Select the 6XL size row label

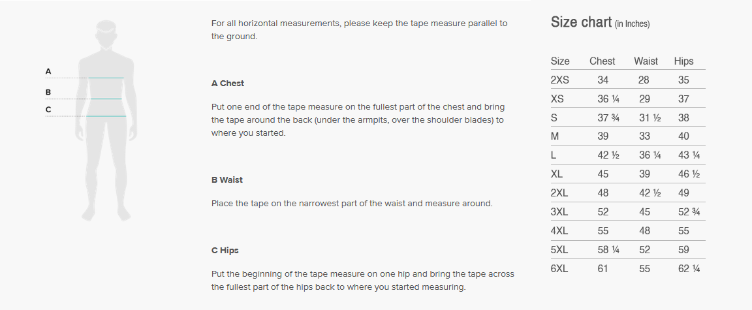pos(559,269)
